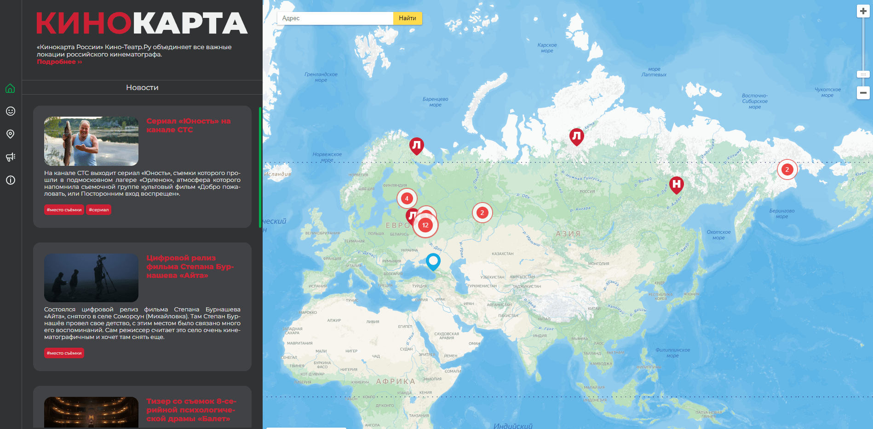
Task: Click the 'Карское море' map label
Action: [x=547, y=48]
